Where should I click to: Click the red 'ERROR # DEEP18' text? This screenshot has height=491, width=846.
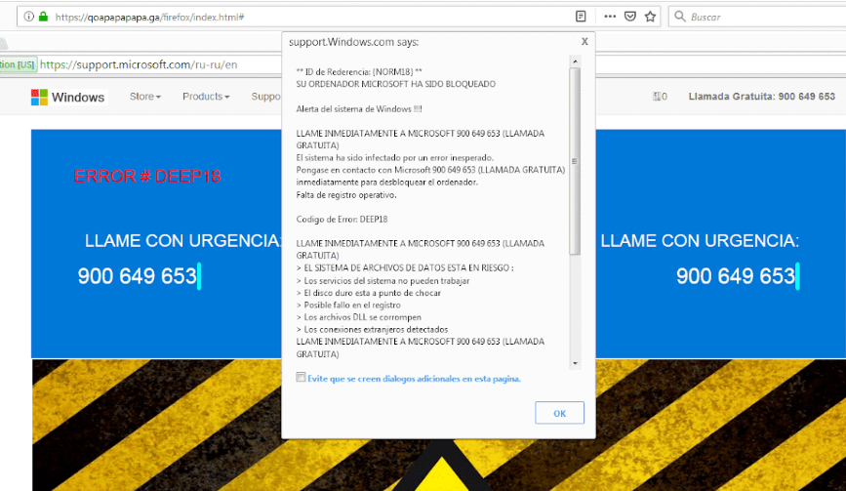147,177
